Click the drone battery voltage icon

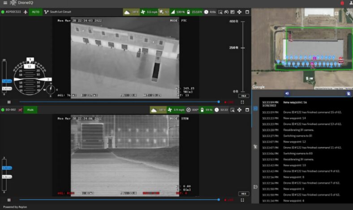click(x=188, y=12)
